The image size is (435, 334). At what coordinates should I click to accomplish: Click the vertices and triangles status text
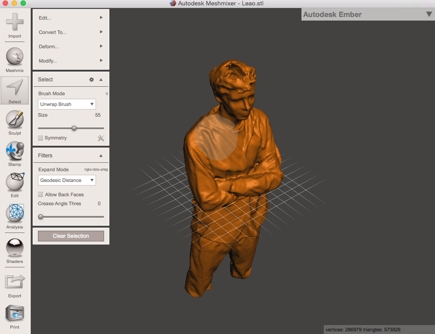(363, 330)
